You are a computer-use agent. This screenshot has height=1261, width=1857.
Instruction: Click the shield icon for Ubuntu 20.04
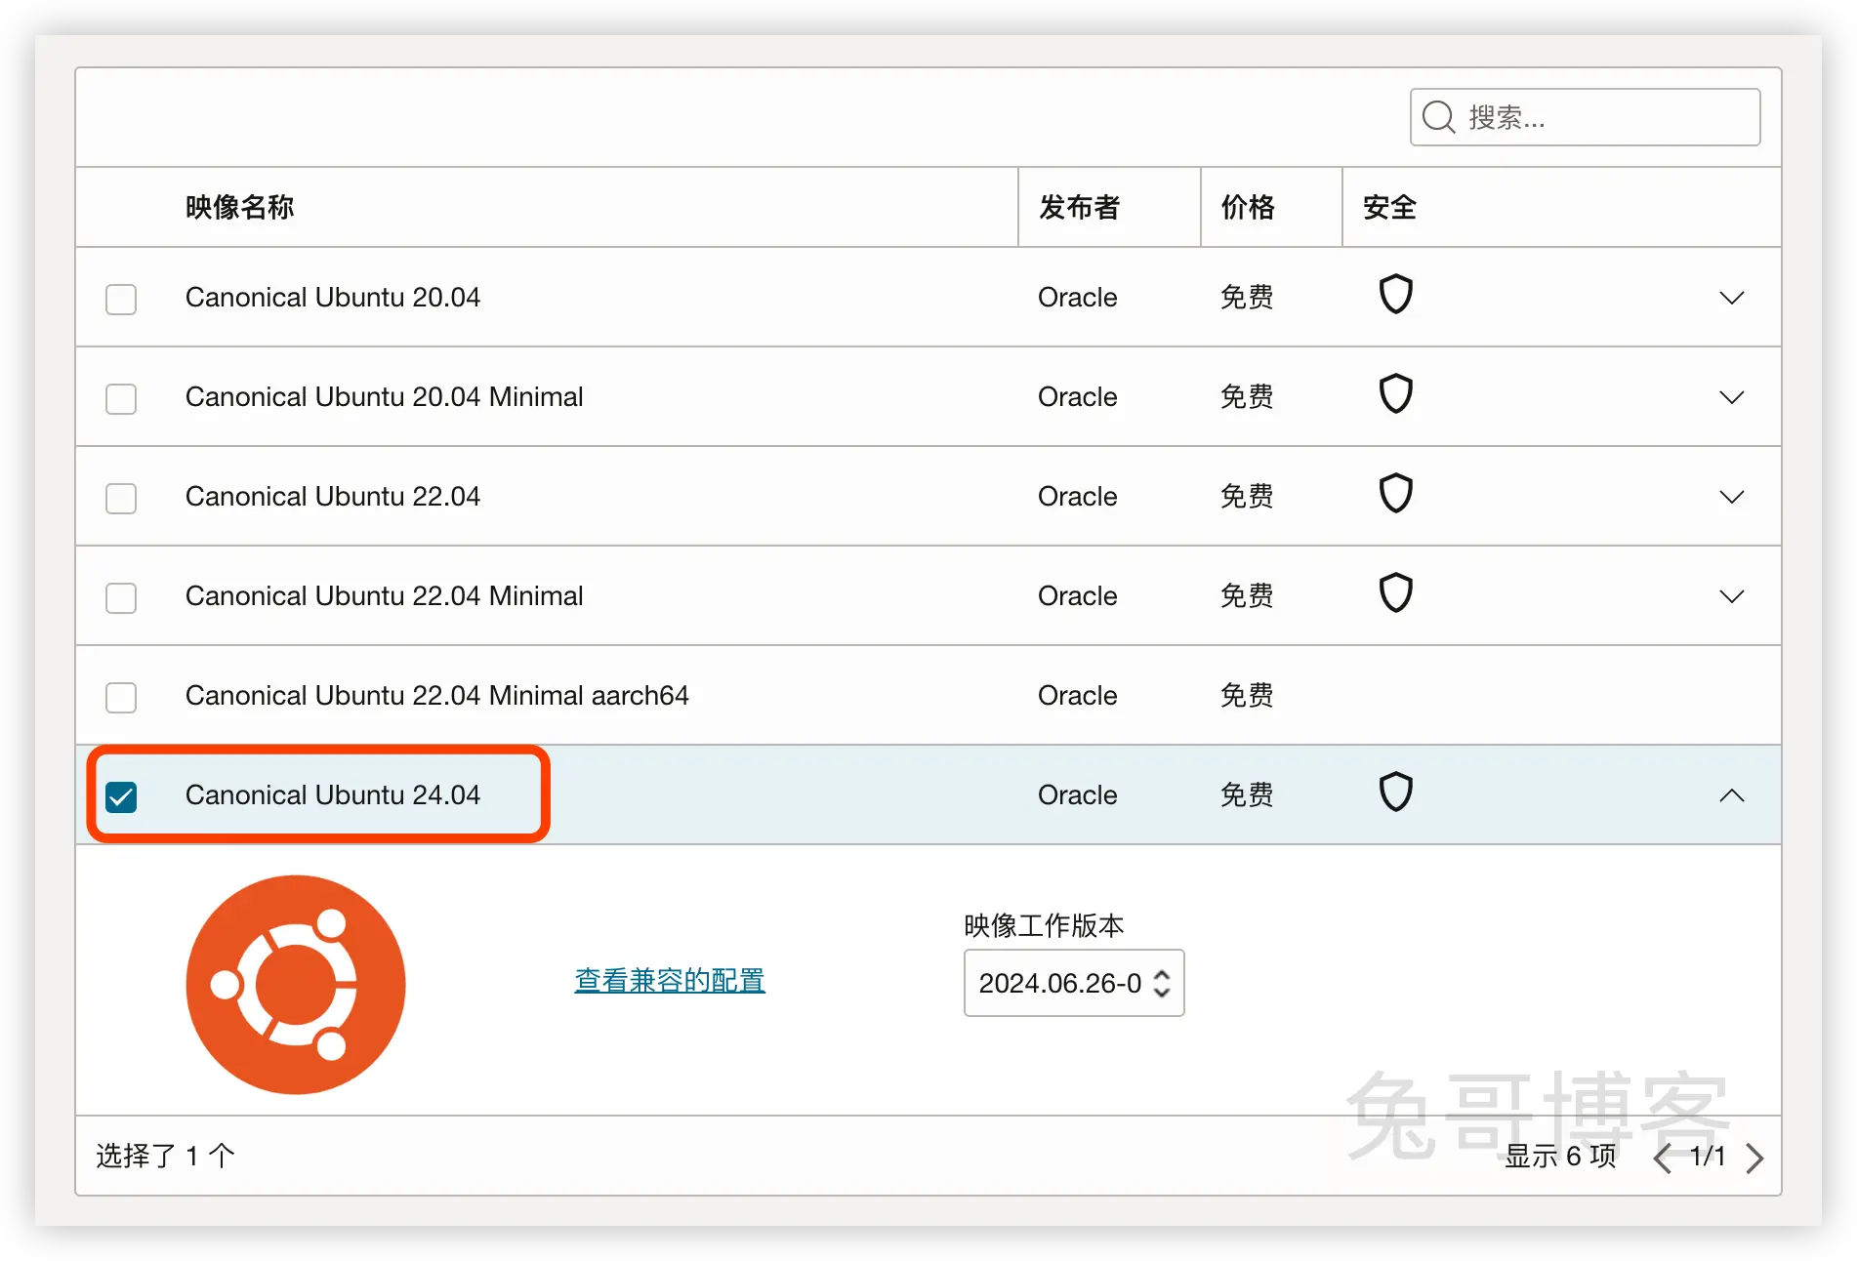[x=1395, y=294]
